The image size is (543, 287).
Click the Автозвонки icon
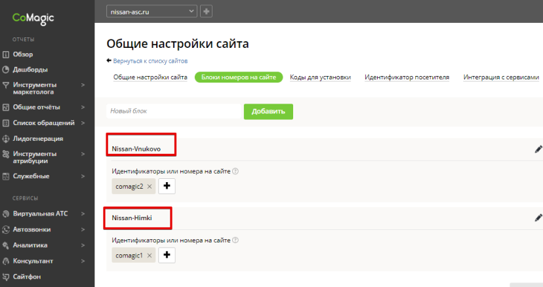click(5, 229)
